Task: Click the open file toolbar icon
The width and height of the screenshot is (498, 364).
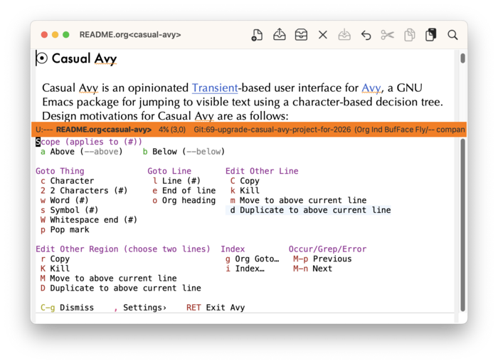Action: 279,35
